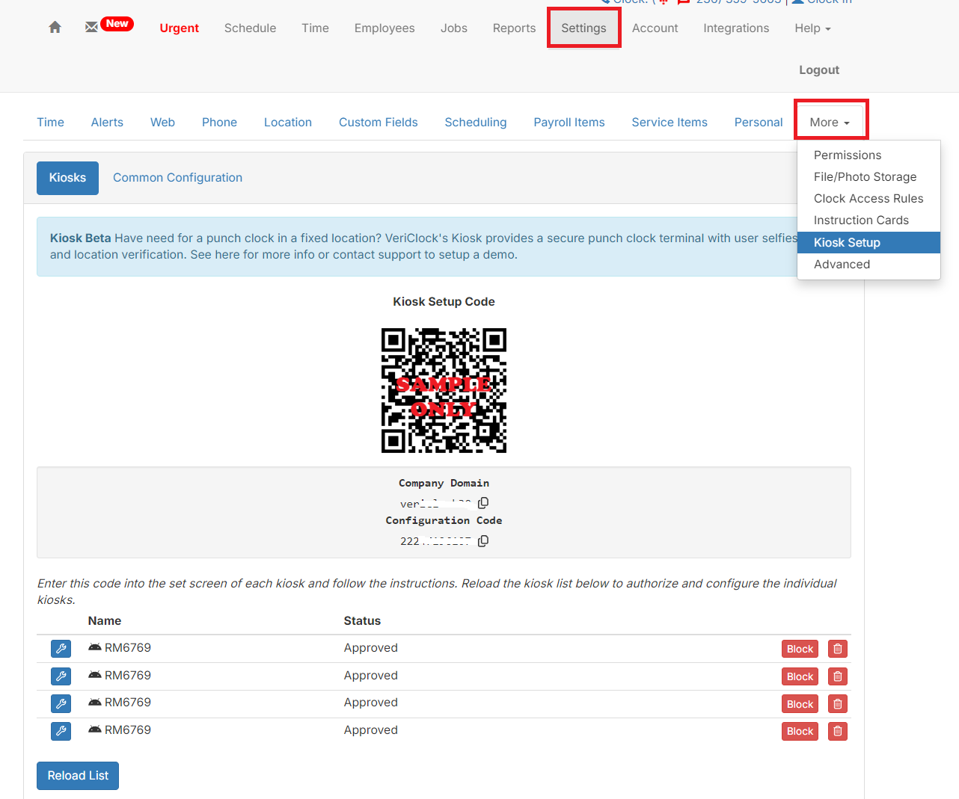Click the Status column header
The height and width of the screenshot is (799, 959).
pos(362,621)
